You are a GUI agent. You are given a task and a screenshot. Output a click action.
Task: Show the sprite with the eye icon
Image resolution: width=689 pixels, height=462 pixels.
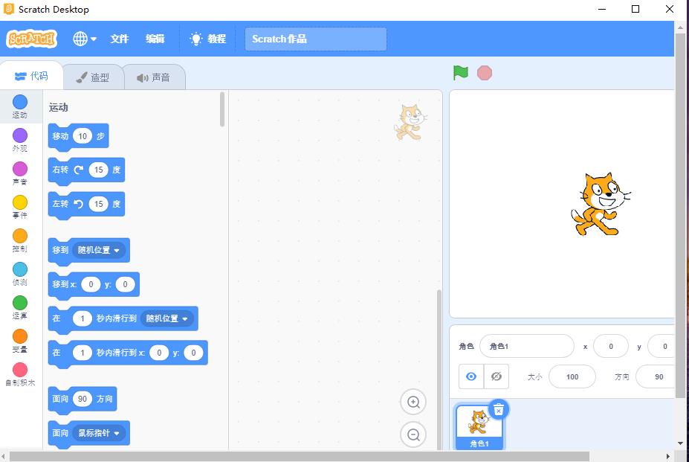point(470,376)
